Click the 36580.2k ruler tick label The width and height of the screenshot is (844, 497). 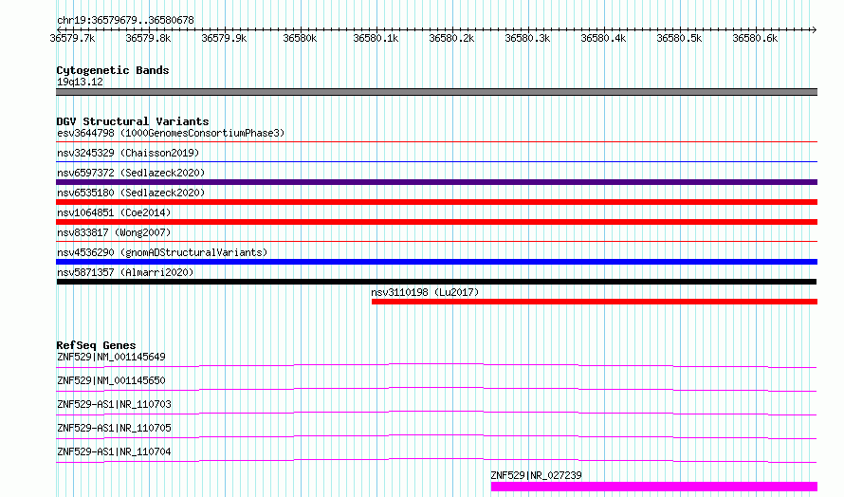pos(451,38)
